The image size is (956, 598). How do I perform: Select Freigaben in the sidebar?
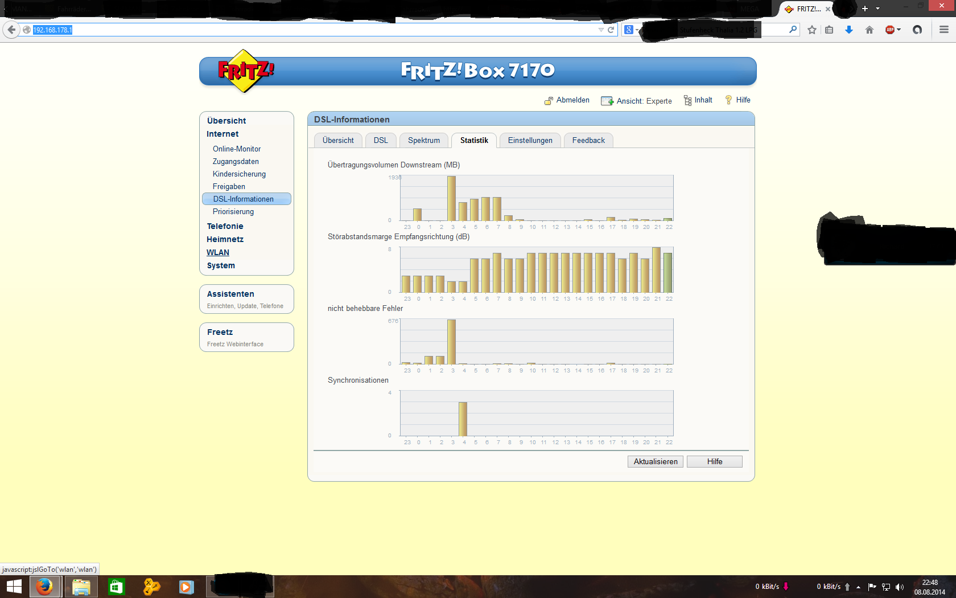click(x=229, y=186)
